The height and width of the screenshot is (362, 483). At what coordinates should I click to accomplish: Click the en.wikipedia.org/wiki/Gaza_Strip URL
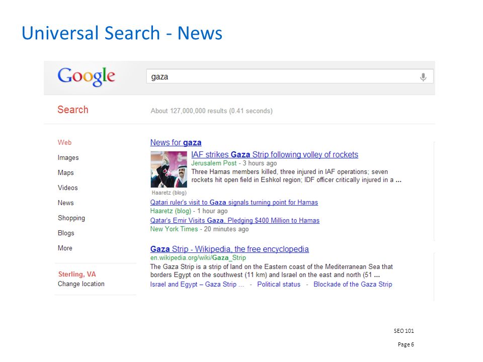[x=198, y=258]
